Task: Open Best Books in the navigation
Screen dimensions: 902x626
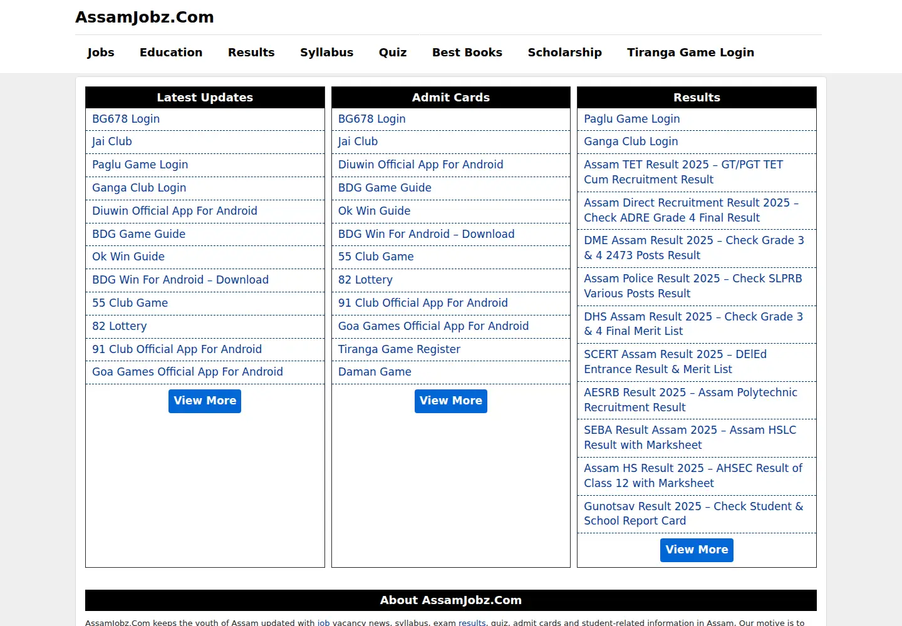Action: [x=467, y=53]
